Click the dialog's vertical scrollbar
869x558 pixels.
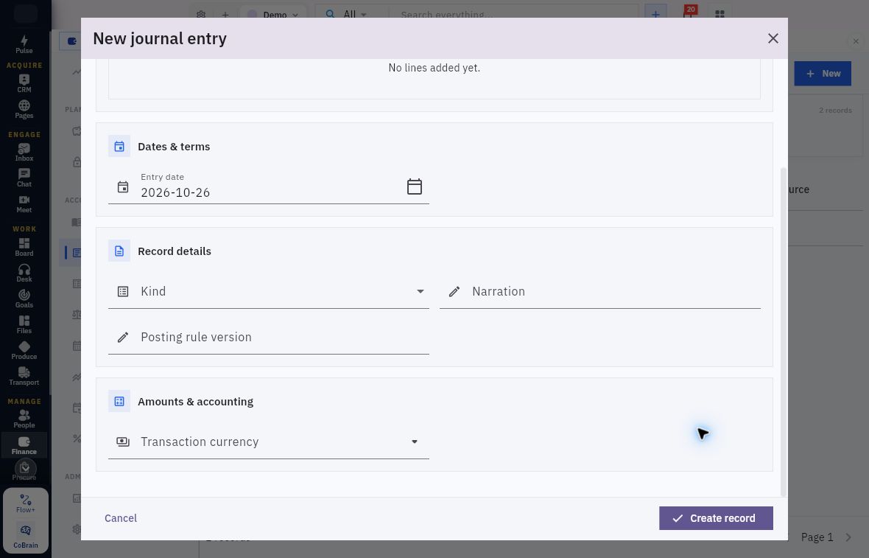[x=783, y=332]
